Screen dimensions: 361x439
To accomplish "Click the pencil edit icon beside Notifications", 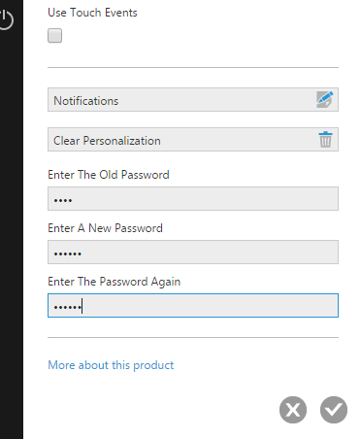I will (x=325, y=99).
